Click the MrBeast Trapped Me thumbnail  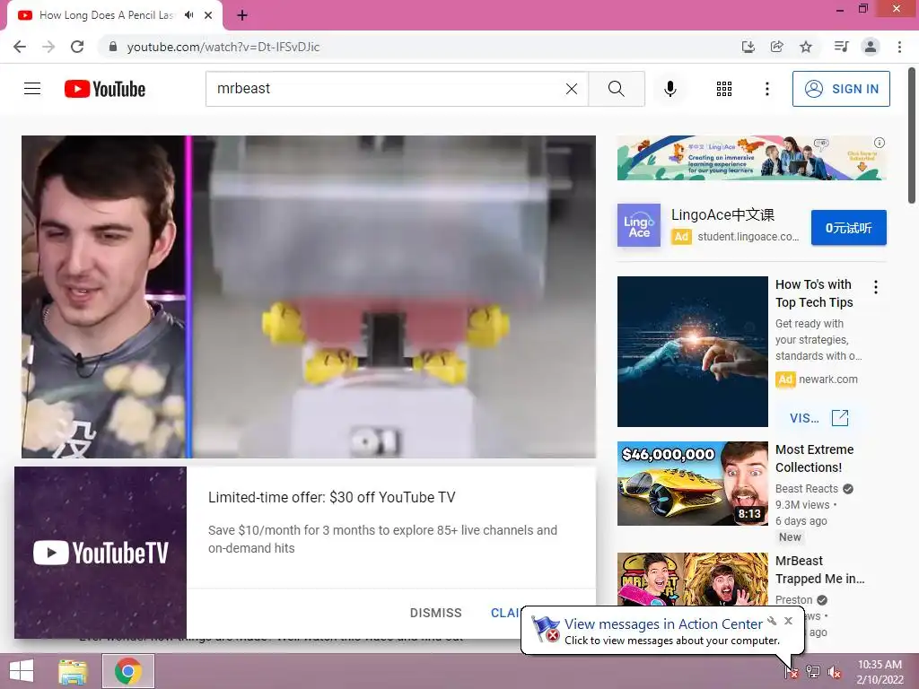click(x=693, y=580)
